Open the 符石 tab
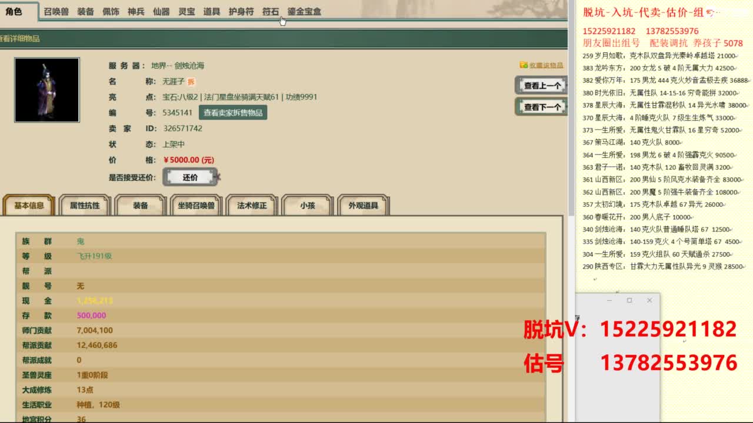 pos(271,11)
